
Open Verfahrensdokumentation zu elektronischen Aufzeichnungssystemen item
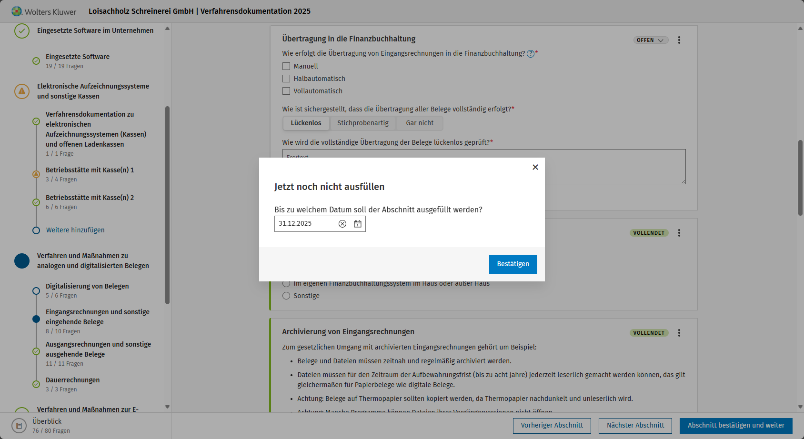coord(96,134)
